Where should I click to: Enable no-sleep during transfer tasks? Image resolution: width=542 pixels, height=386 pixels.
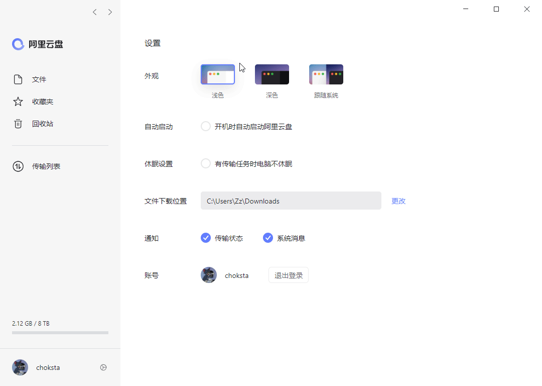coord(206,163)
